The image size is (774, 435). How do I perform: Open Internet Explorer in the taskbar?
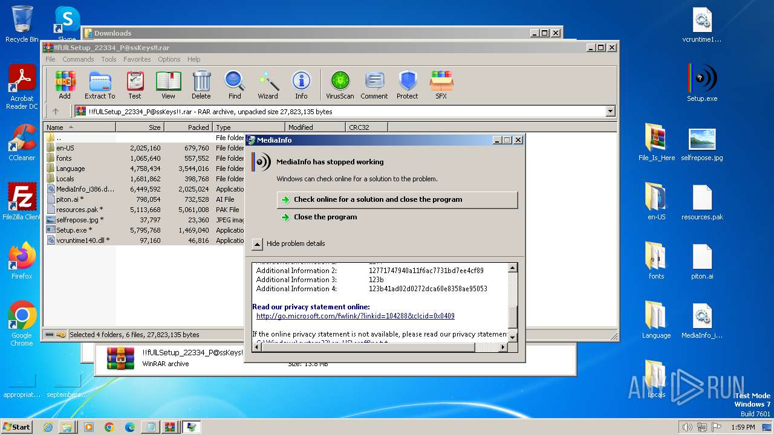pyautogui.click(x=48, y=427)
